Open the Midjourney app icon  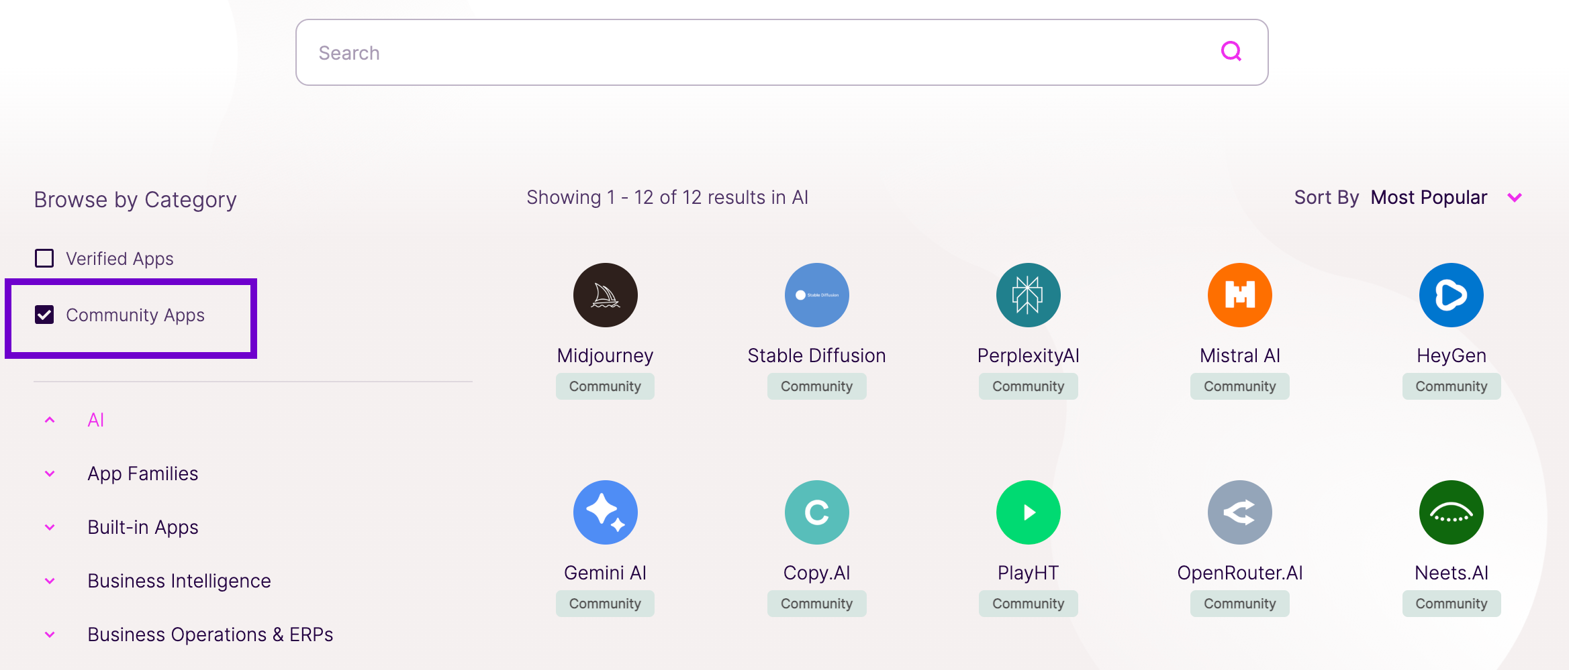click(x=605, y=295)
